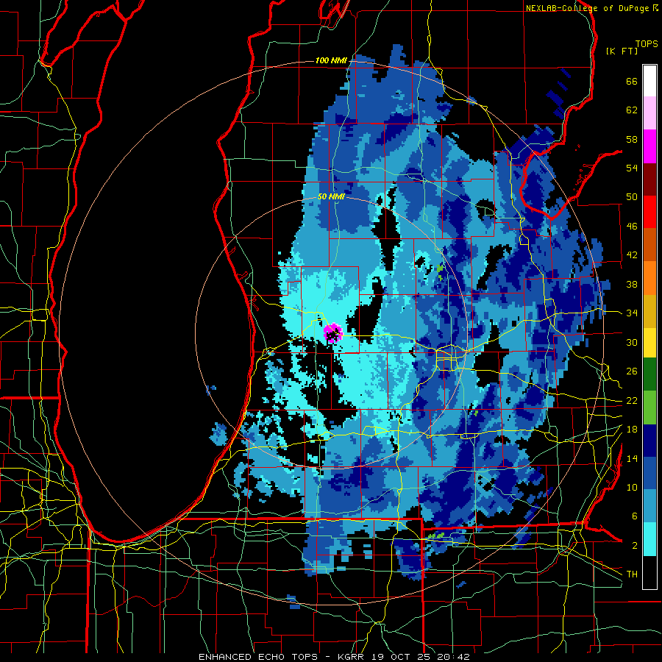Click the 2 legend value label
This screenshot has height=662, width=662.
click(x=635, y=546)
